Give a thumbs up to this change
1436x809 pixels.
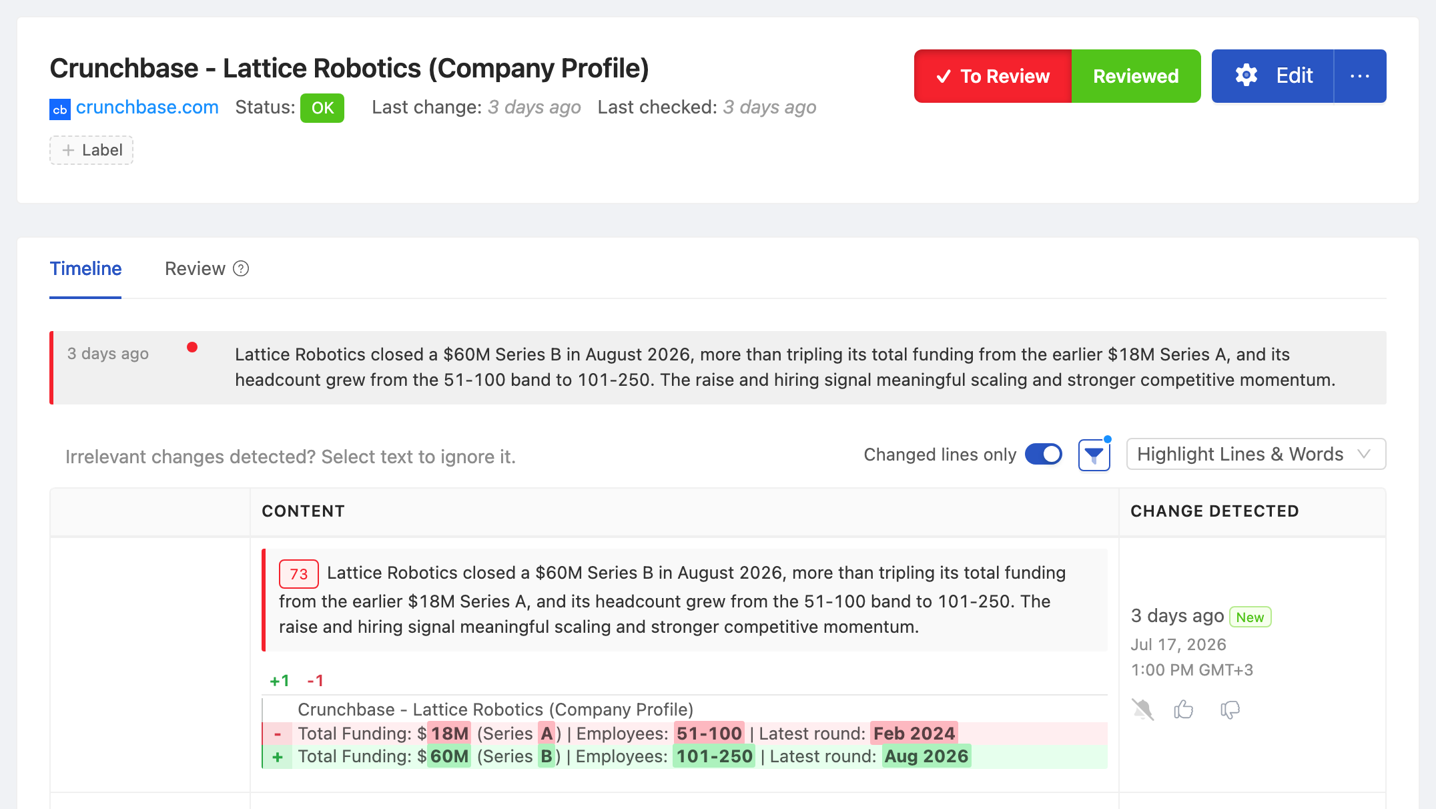click(x=1184, y=710)
